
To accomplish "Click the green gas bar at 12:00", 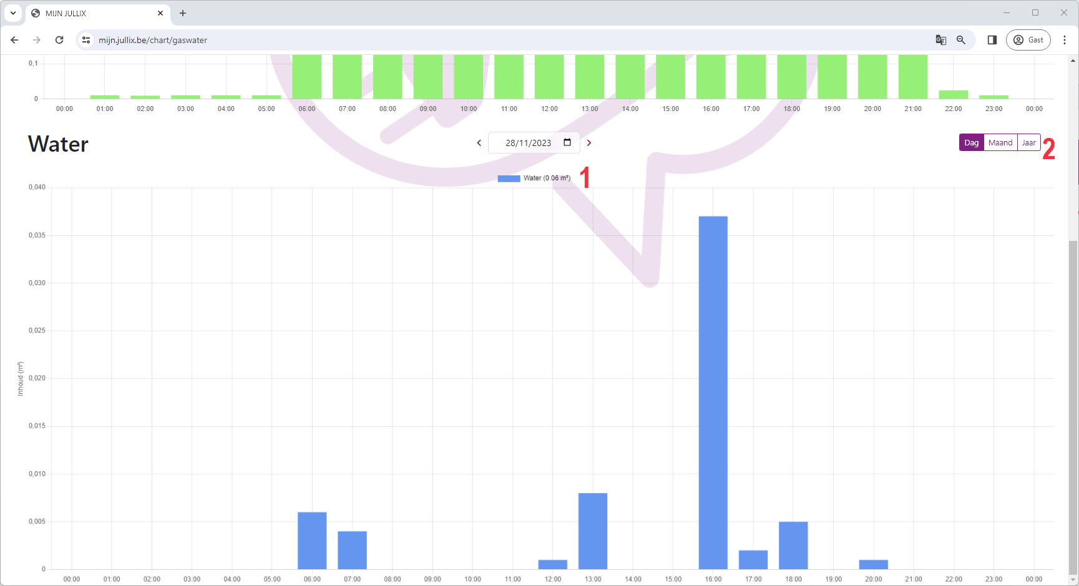I will [549, 77].
